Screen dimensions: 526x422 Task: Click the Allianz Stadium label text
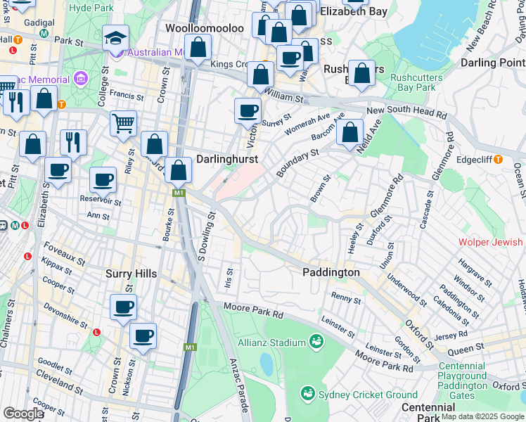271,343
